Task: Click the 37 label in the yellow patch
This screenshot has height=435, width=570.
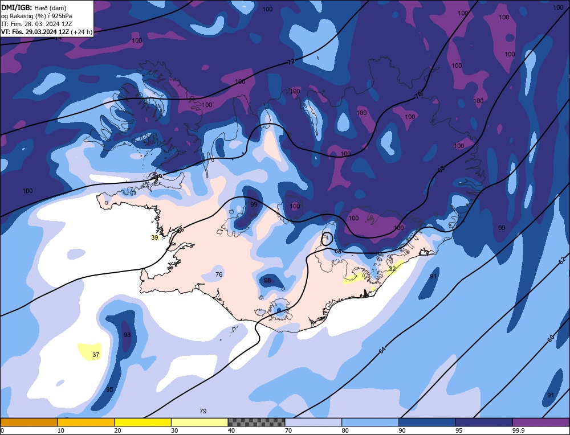Action: (x=96, y=355)
